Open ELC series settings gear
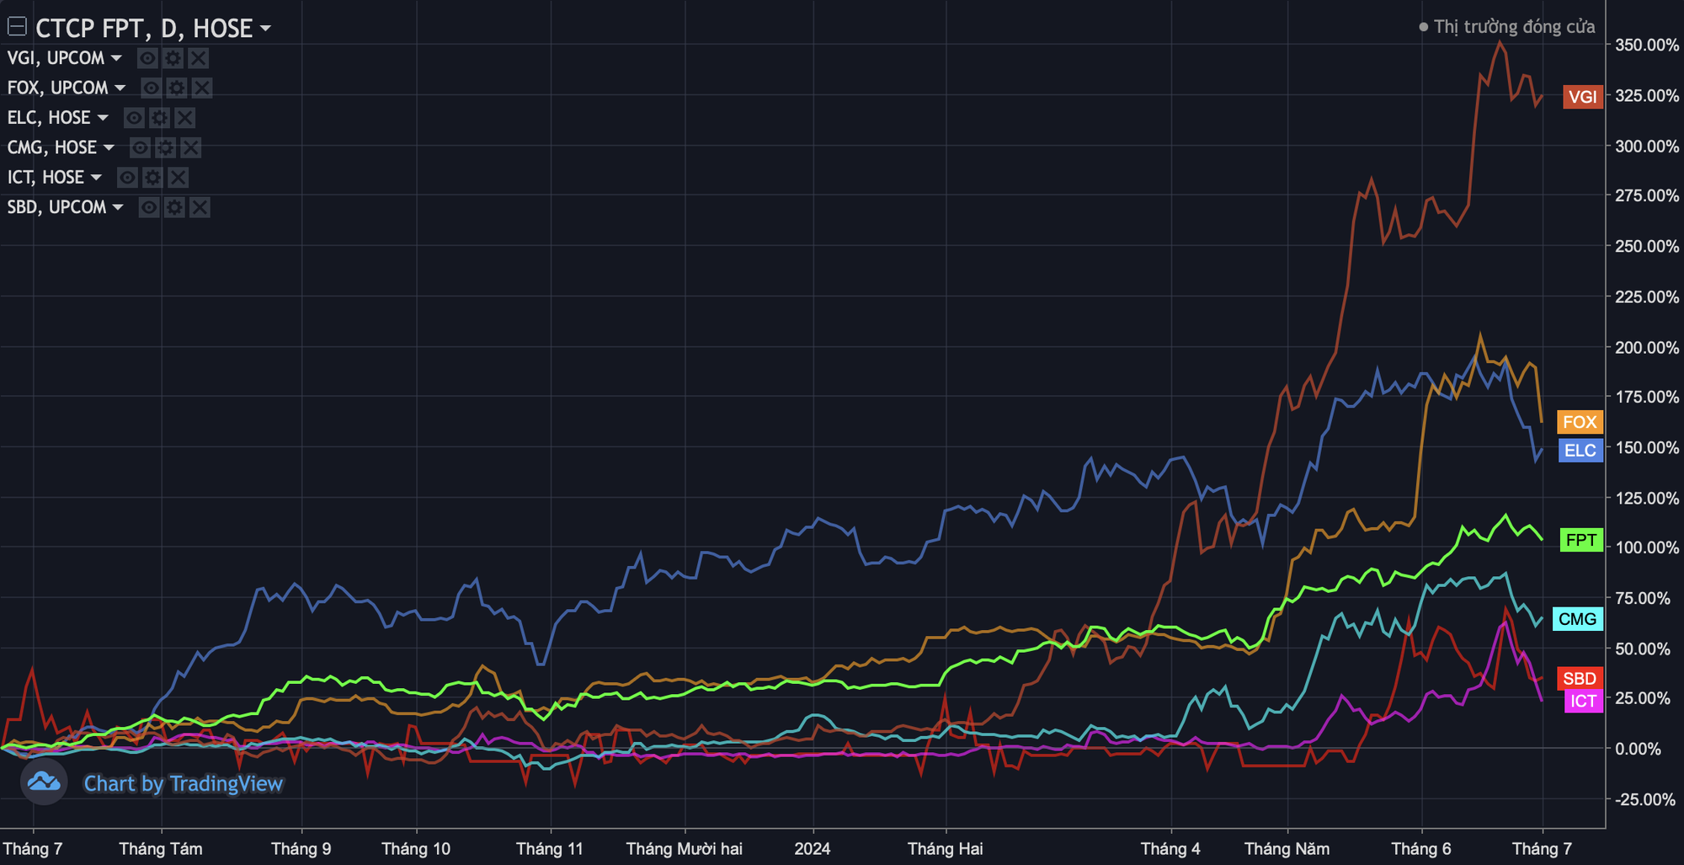 [x=159, y=118]
